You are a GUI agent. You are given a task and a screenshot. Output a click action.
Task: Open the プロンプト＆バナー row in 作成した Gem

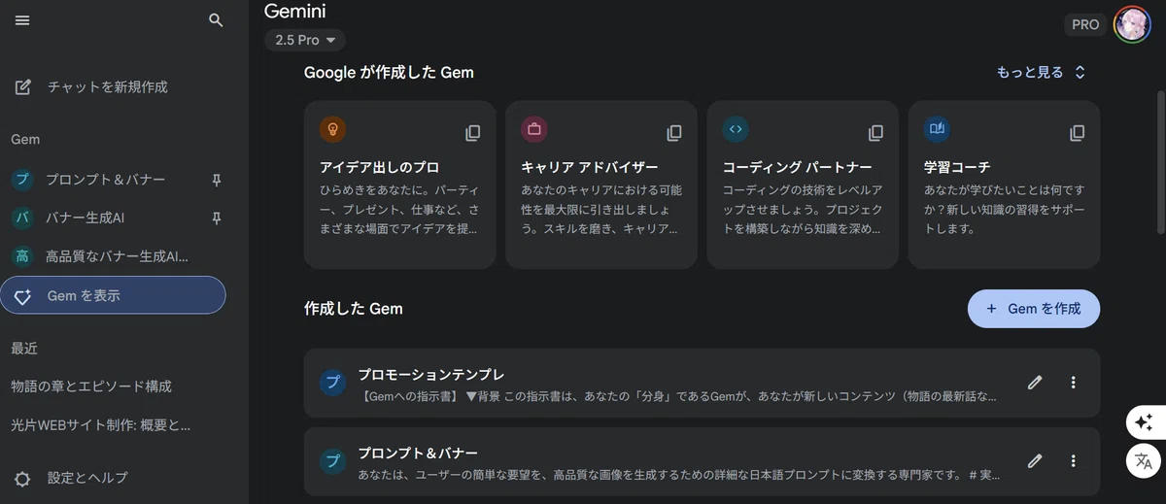point(702,461)
